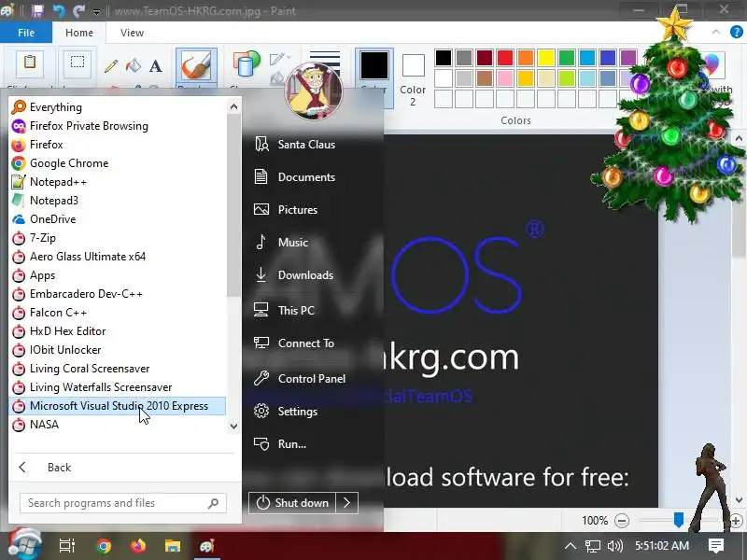Image resolution: width=747 pixels, height=560 pixels.
Task: Choose the yellow color swatch in palette
Action: (x=546, y=58)
